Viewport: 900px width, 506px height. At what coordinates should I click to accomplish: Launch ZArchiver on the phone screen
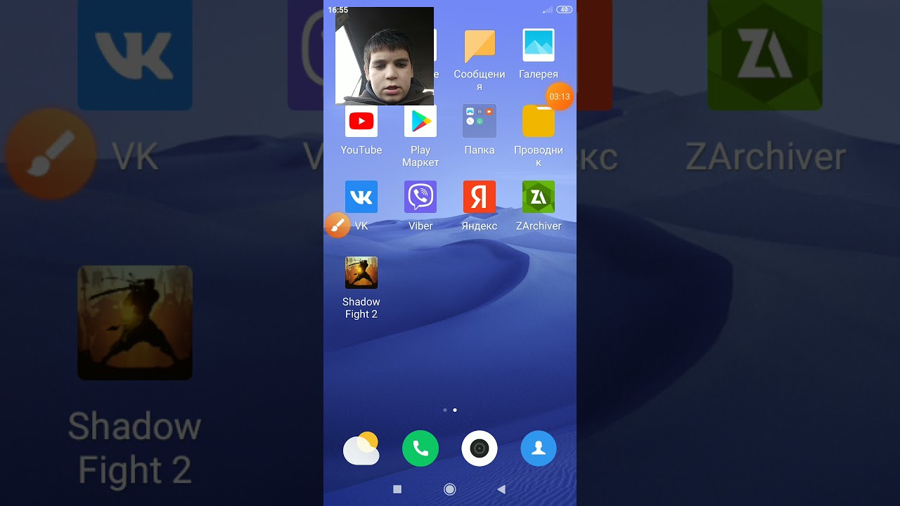point(539,197)
